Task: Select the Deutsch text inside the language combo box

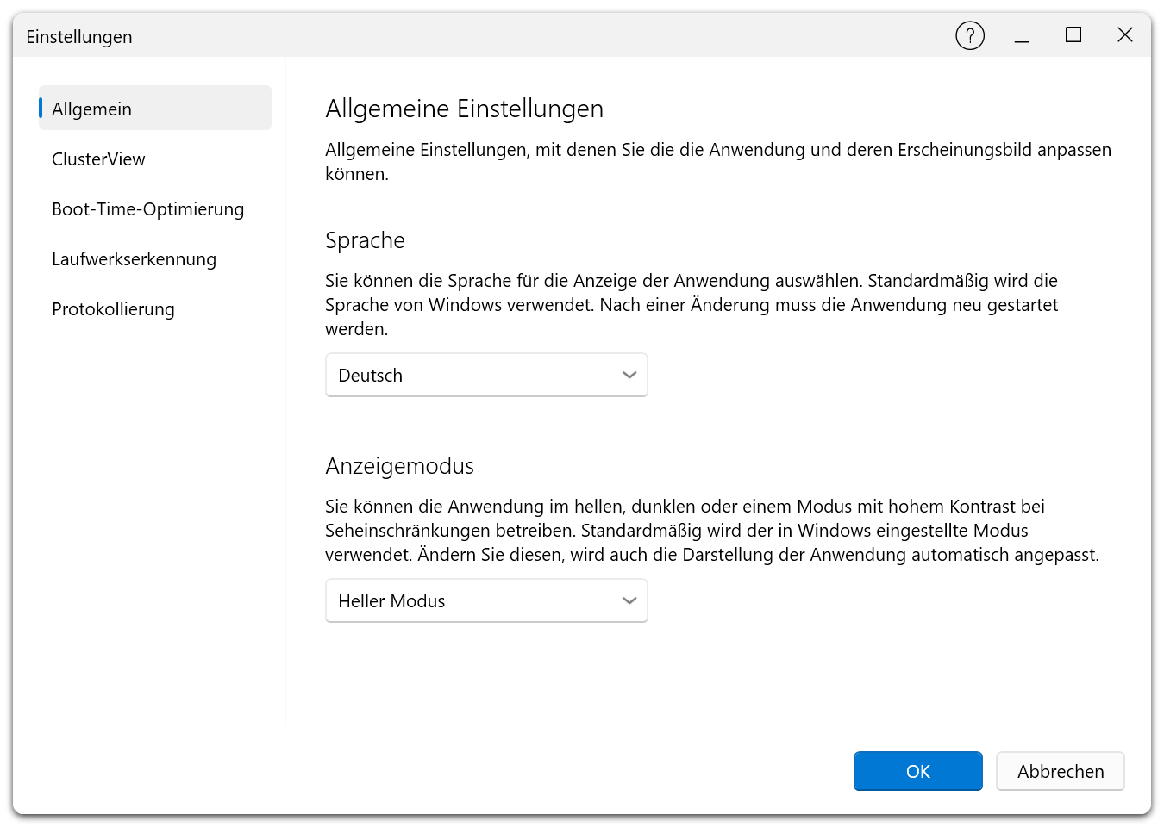Action: click(370, 375)
